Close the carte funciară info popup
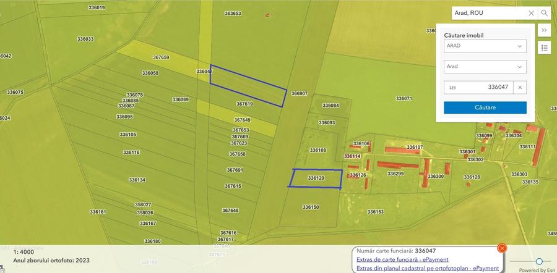Viewport: 557px width, 273px height. pyautogui.click(x=502, y=248)
